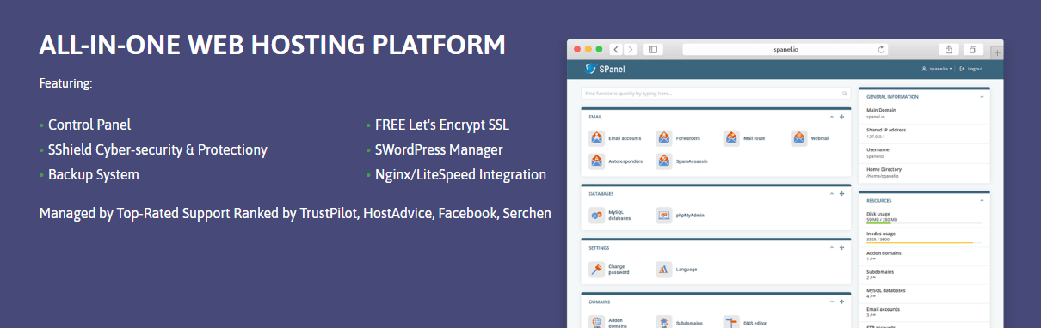Click 'FREE Let's Encrypt SSL' feature text
The height and width of the screenshot is (328, 1041).
coord(442,125)
